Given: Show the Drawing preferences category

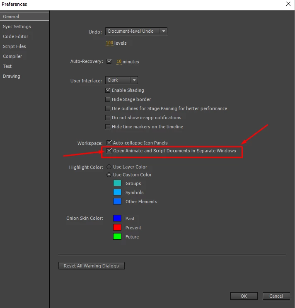Looking at the screenshot, I should click(x=12, y=76).
